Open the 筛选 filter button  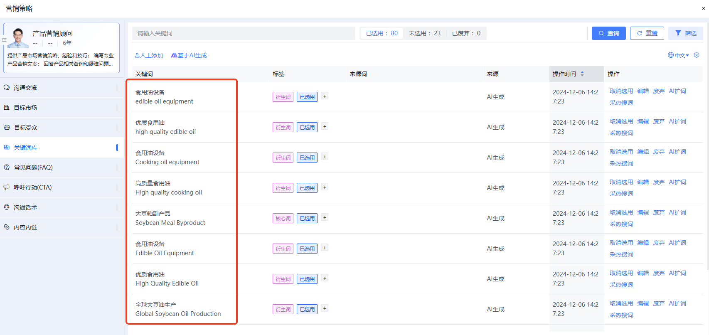(x=685, y=33)
